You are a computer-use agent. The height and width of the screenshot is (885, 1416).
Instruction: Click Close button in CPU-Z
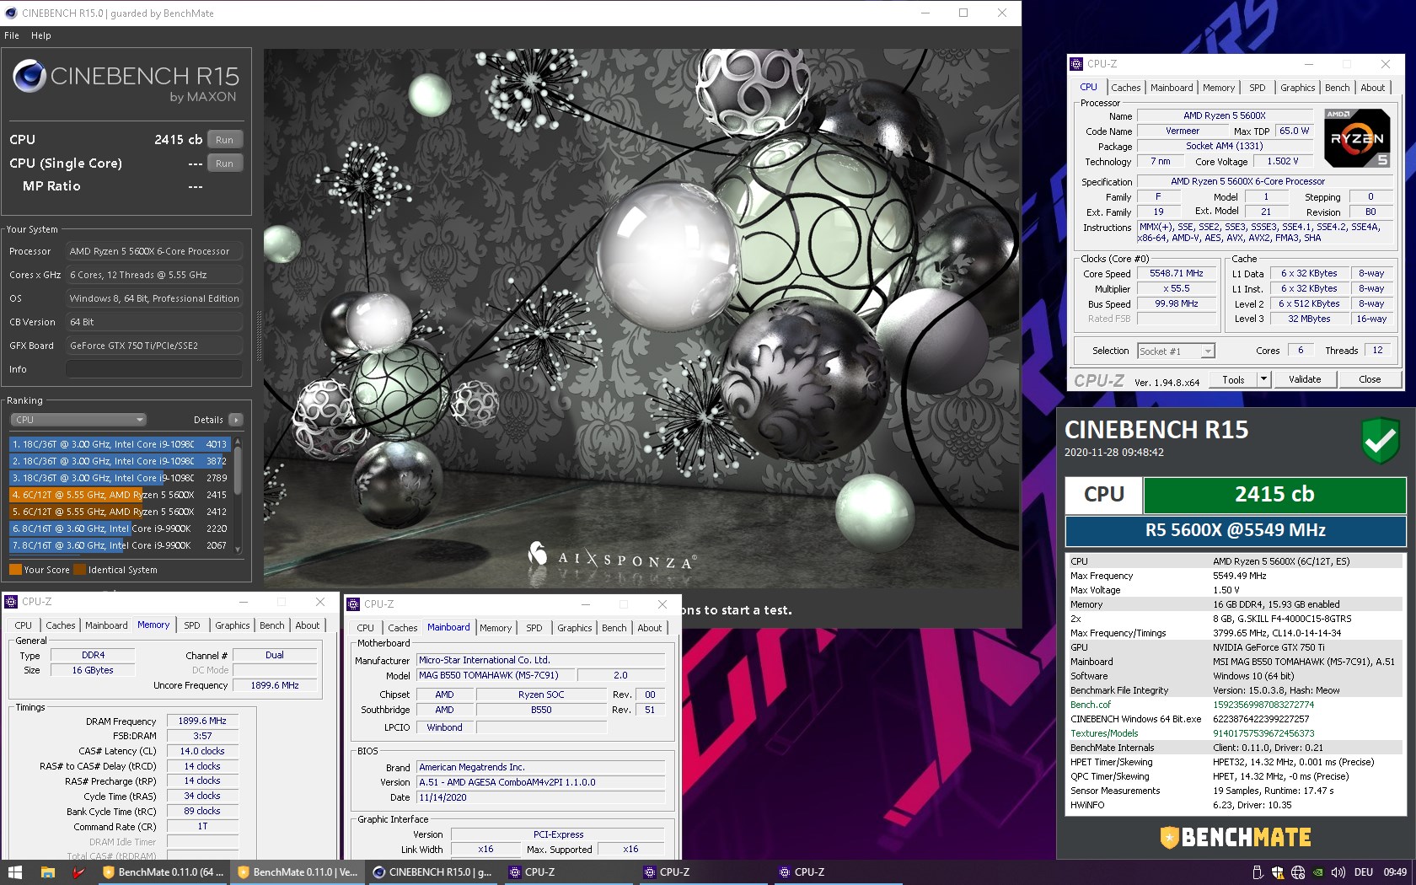[x=1370, y=380]
